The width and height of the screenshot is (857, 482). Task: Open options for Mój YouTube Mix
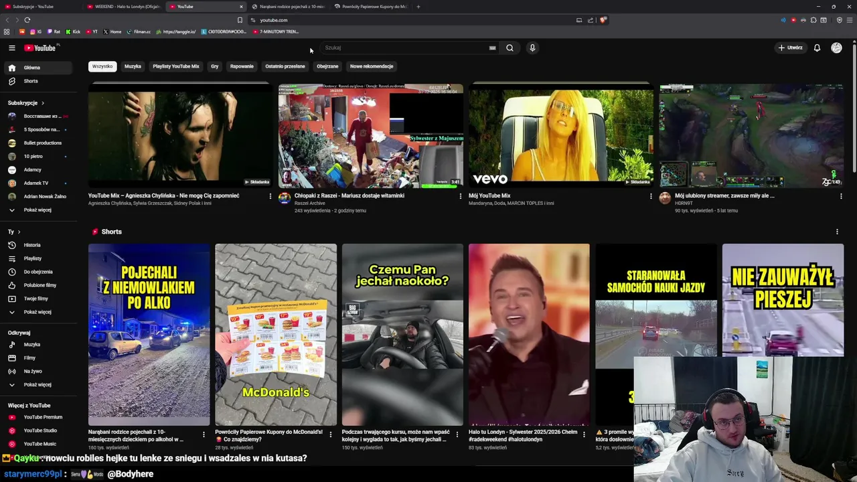(651, 196)
